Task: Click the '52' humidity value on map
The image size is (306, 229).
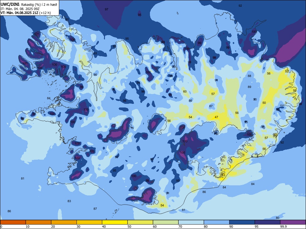Action: (x=287, y=71)
